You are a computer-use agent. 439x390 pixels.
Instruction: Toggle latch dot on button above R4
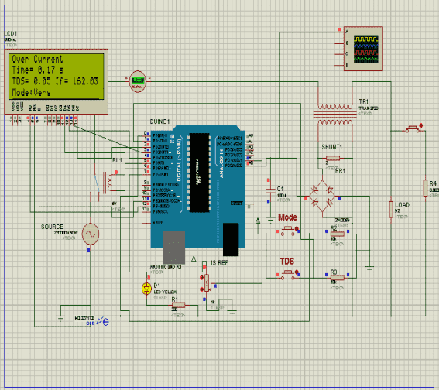pyautogui.click(x=420, y=125)
